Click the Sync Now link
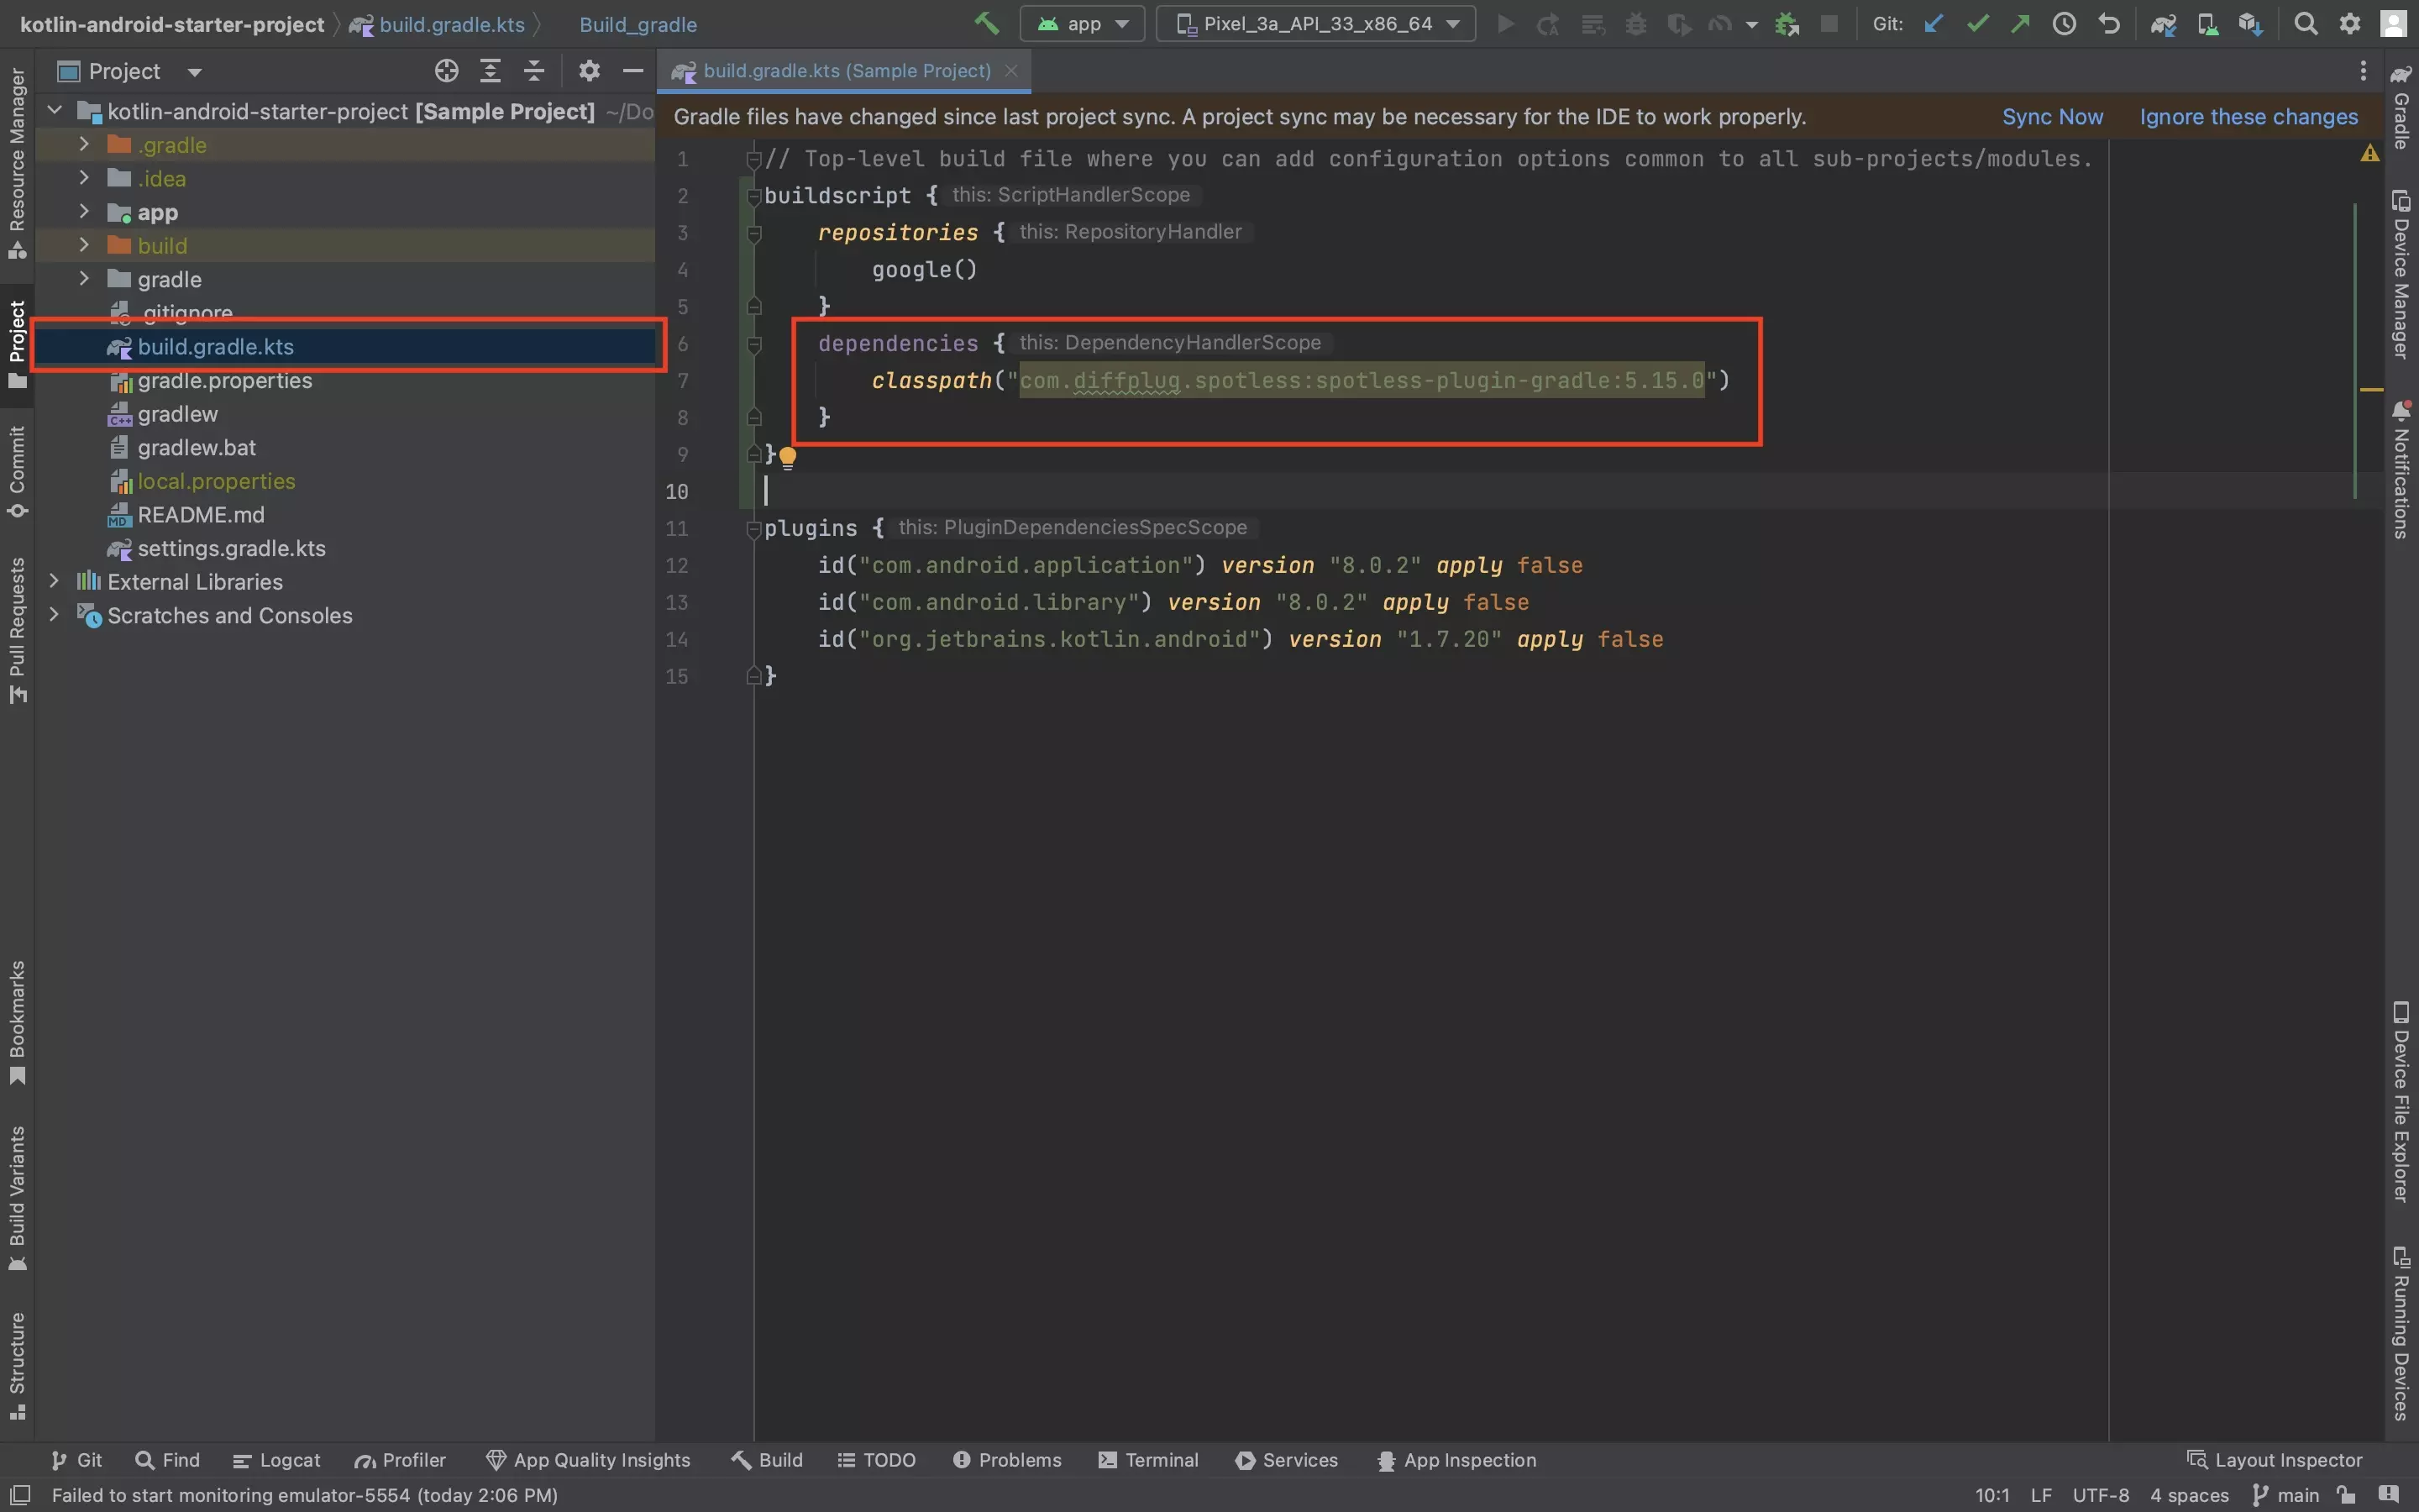 click(2052, 117)
